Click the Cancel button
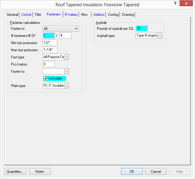 pos(156,172)
